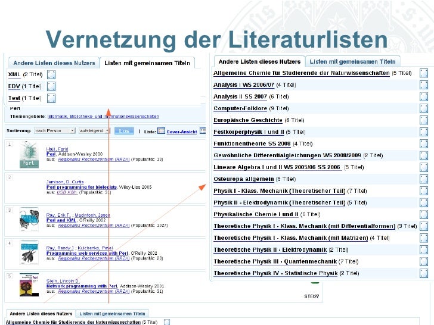Switch to right panel 'Listen mit gemeinsamen Titeln' tab
Viewport: 434px width, 325px height.
(x=352, y=62)
